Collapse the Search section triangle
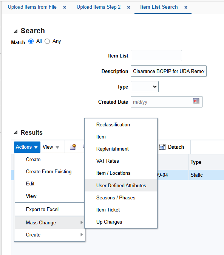Image resolution: width=224 pixels, height=255 pixels. click(x=15, y=31)
